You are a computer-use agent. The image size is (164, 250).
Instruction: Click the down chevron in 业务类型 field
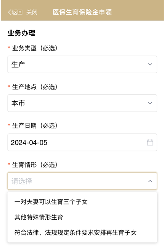coord(150,64)
